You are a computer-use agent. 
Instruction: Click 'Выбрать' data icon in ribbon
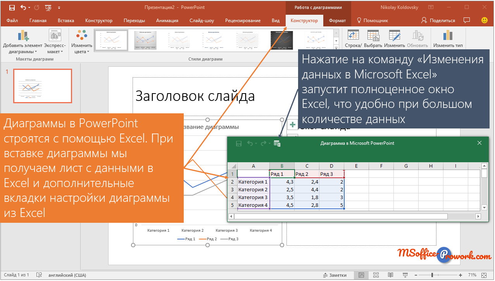click(x=373, y=39)
